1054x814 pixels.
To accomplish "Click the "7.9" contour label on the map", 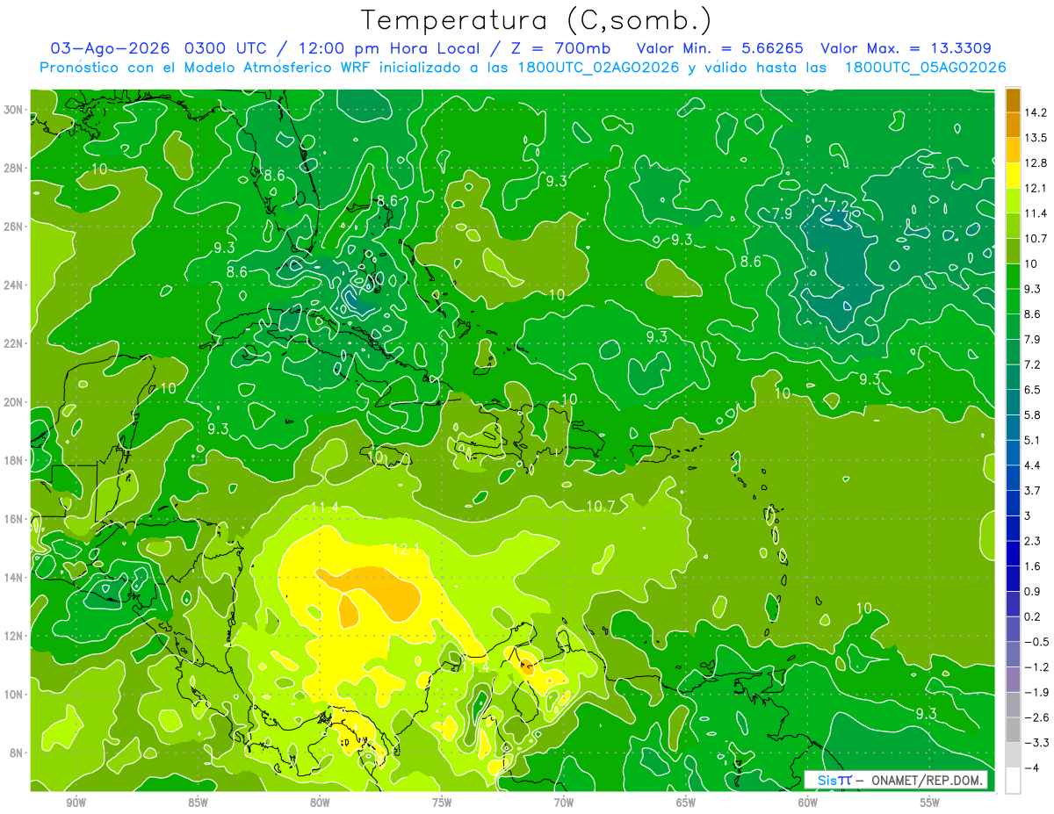I will (782, 213).
